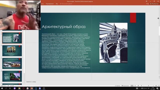Open taskbar clock and date
The image size is (160, 90).
pyautogui.click(x=153, y=88)
